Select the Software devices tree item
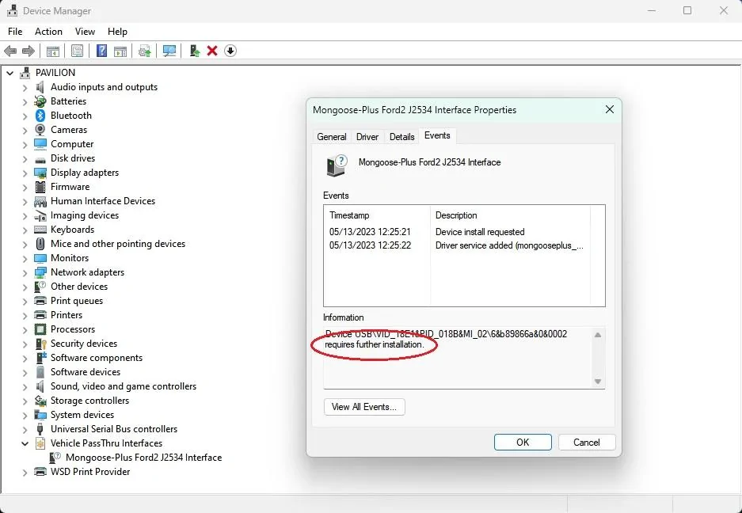 click(86, 372)
